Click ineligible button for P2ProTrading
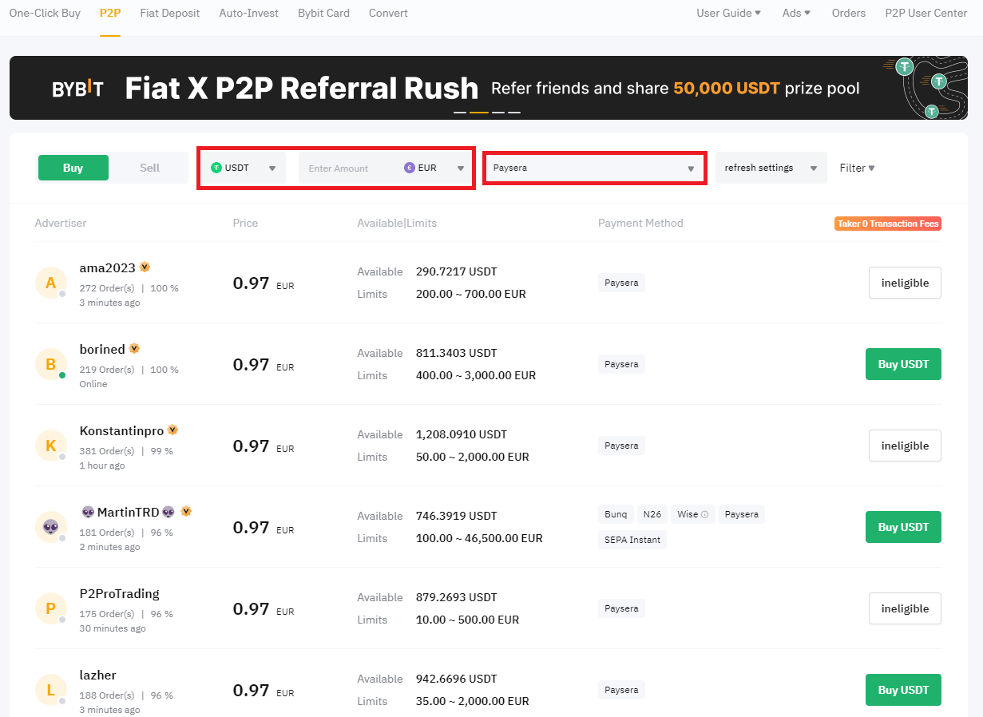 pyautogui.click(x=905, y=608)
